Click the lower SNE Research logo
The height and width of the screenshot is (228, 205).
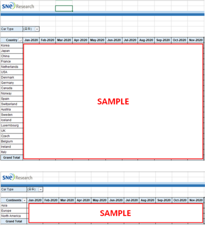click(x=17, y=177)
